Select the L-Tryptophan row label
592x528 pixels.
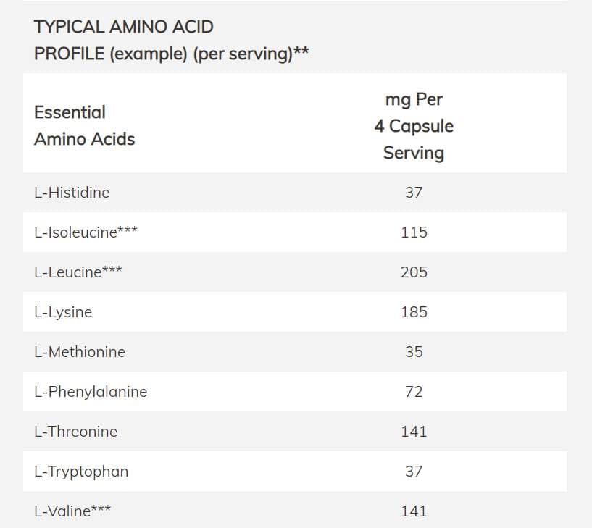(81, 472)
